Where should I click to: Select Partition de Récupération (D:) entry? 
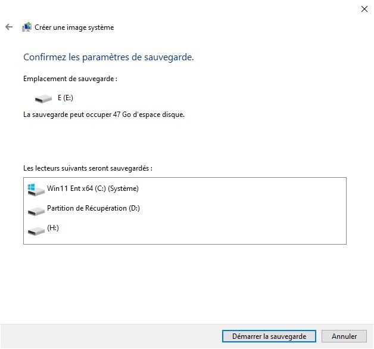[93, 208]
